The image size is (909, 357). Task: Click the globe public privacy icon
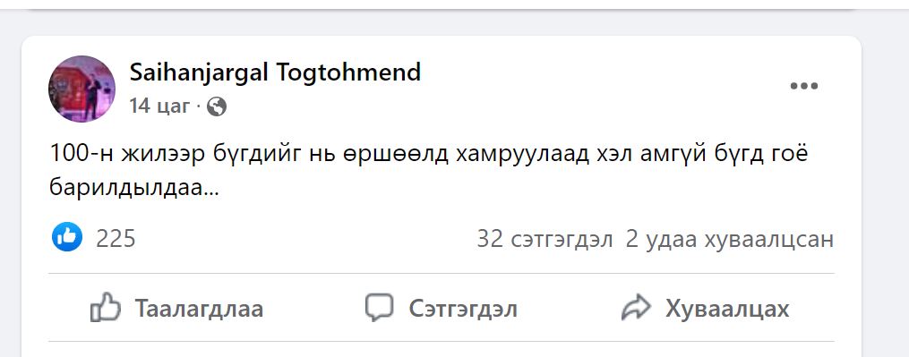pyautogui.click(x=216, y=106)
